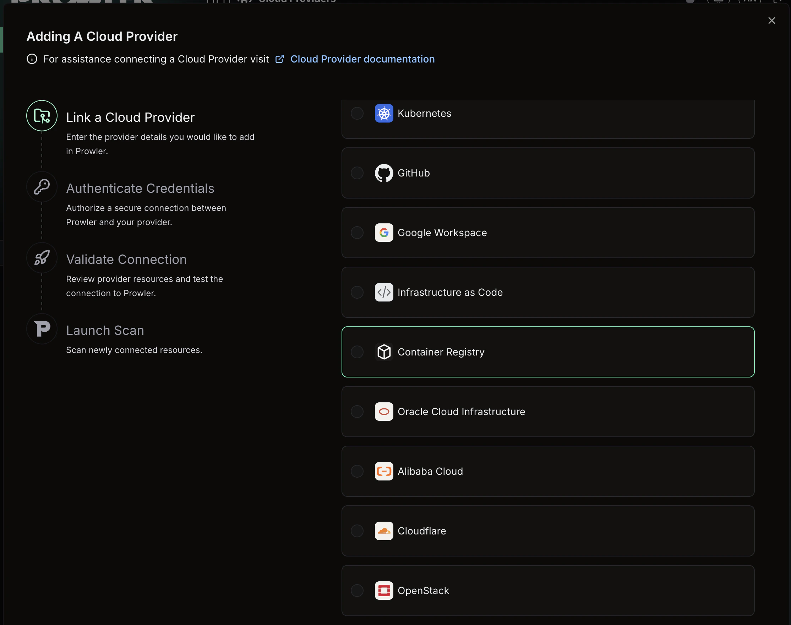The height and width of the screenshot is (625, 791).
Task: Select the Infrastructure as Code code icon
Action: click(x=383, y=292)
